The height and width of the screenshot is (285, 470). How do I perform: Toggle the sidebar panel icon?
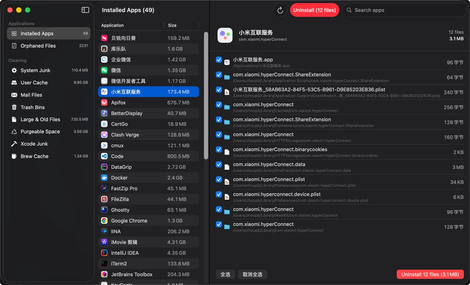coord(85,10)
